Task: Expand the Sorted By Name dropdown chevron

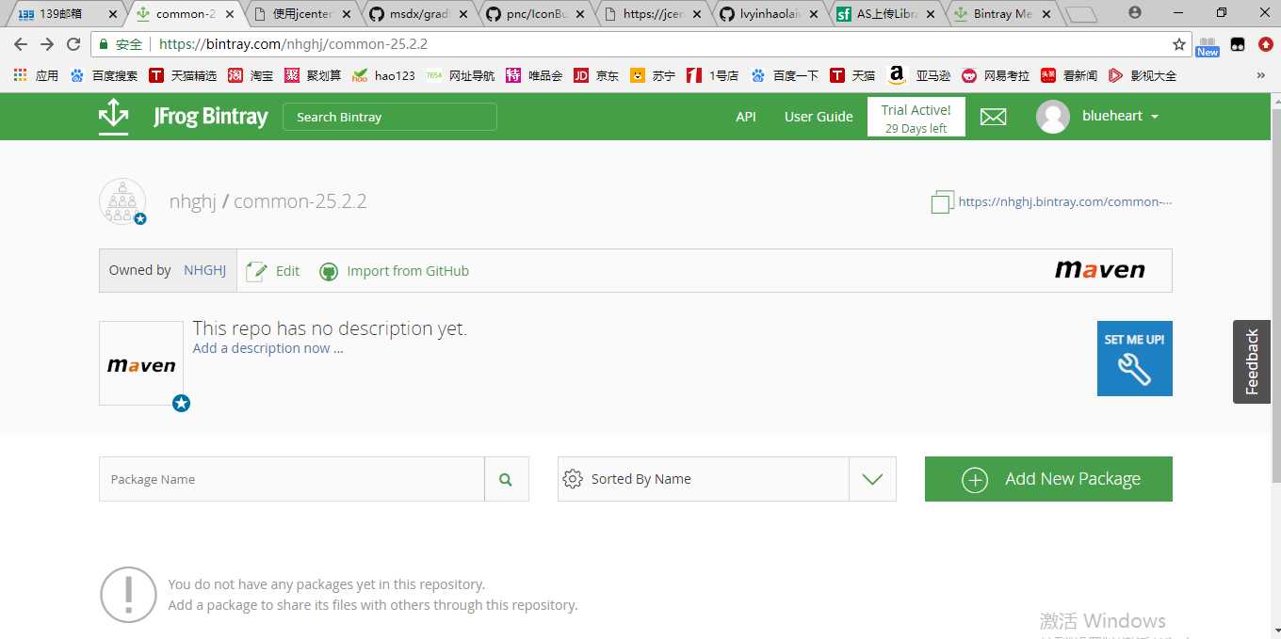Action: [x=872, y=479]
